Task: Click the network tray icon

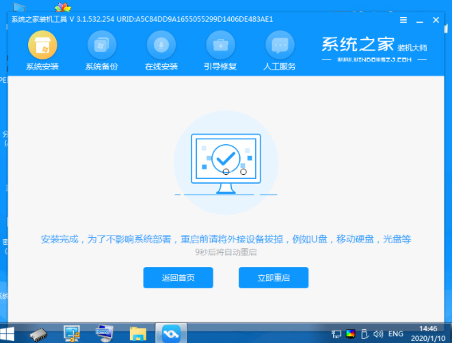Action: 336,334
